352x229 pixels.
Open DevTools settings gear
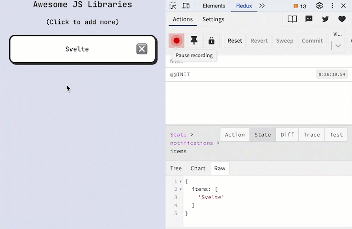click(319, 6)
